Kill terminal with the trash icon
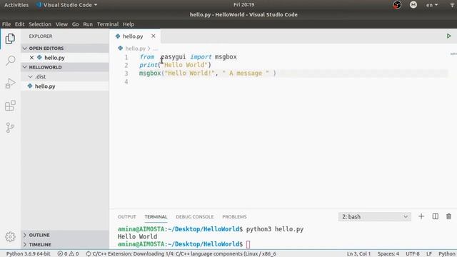457x257 pixels. pyautogui.click(x=448, y=216)
